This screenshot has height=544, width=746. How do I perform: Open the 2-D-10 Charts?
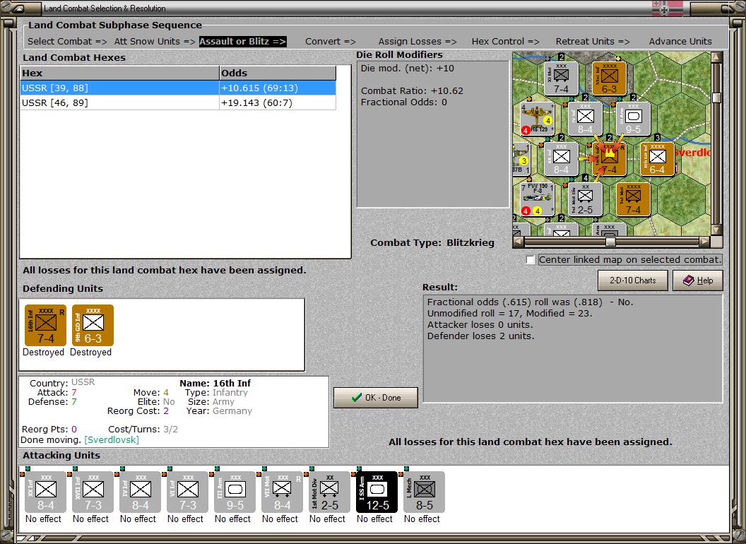coord(633,280)
